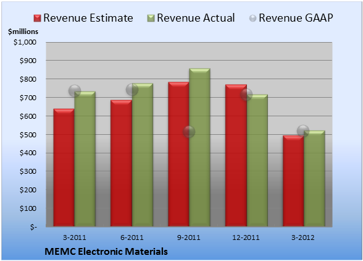363x261 pixels.
Task: Click the GAAP marker above 6-2011
Action: (x=132, y=90)
